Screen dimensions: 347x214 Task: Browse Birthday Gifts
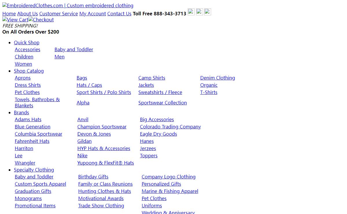pos(93,177)
